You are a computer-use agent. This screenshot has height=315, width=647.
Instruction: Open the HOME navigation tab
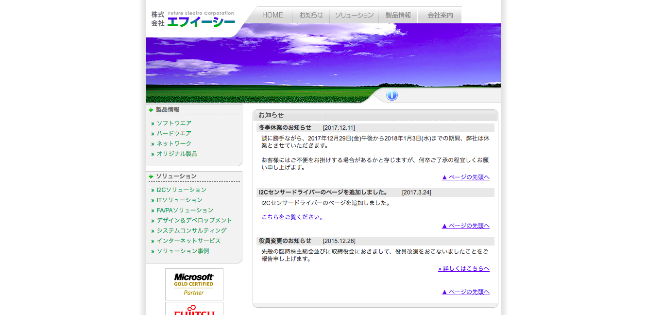point(272,15)
